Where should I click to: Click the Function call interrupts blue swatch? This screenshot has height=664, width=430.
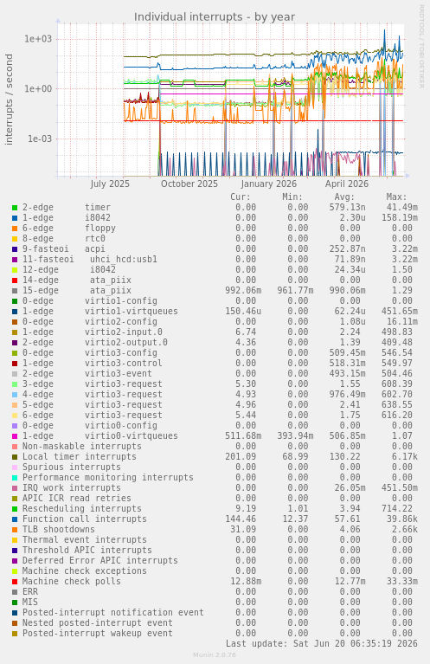(15, 519)
